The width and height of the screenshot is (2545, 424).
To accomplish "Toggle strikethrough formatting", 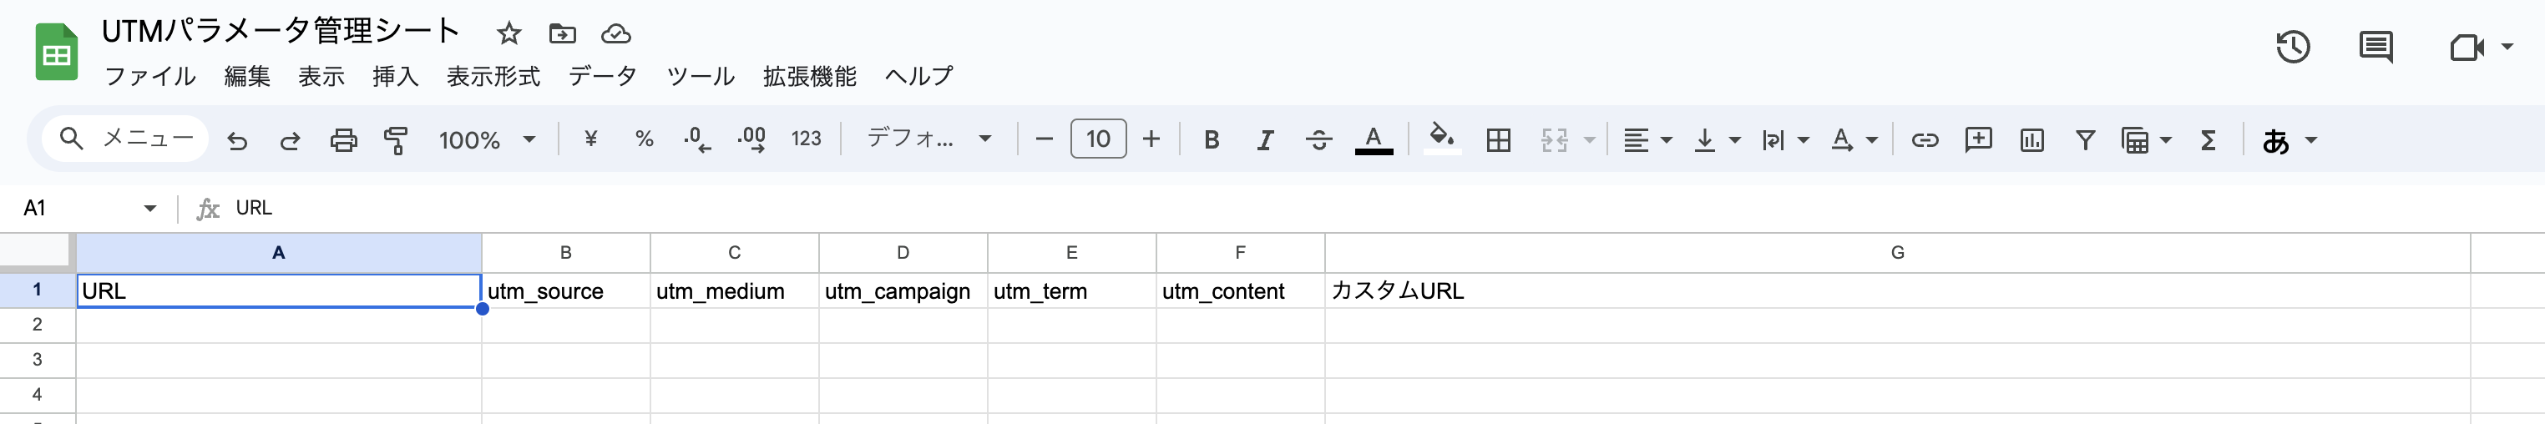I will 1318,140.
